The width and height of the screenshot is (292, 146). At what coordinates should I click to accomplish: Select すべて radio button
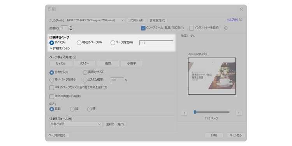point(51,43)
